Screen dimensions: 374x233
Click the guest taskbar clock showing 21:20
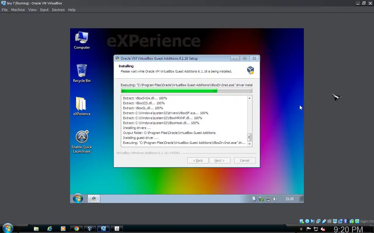point(289,199)
